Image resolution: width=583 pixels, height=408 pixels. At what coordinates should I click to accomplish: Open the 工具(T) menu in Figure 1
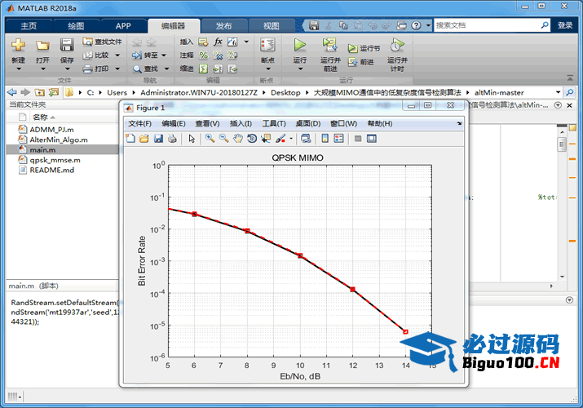(x=274, y=123)
